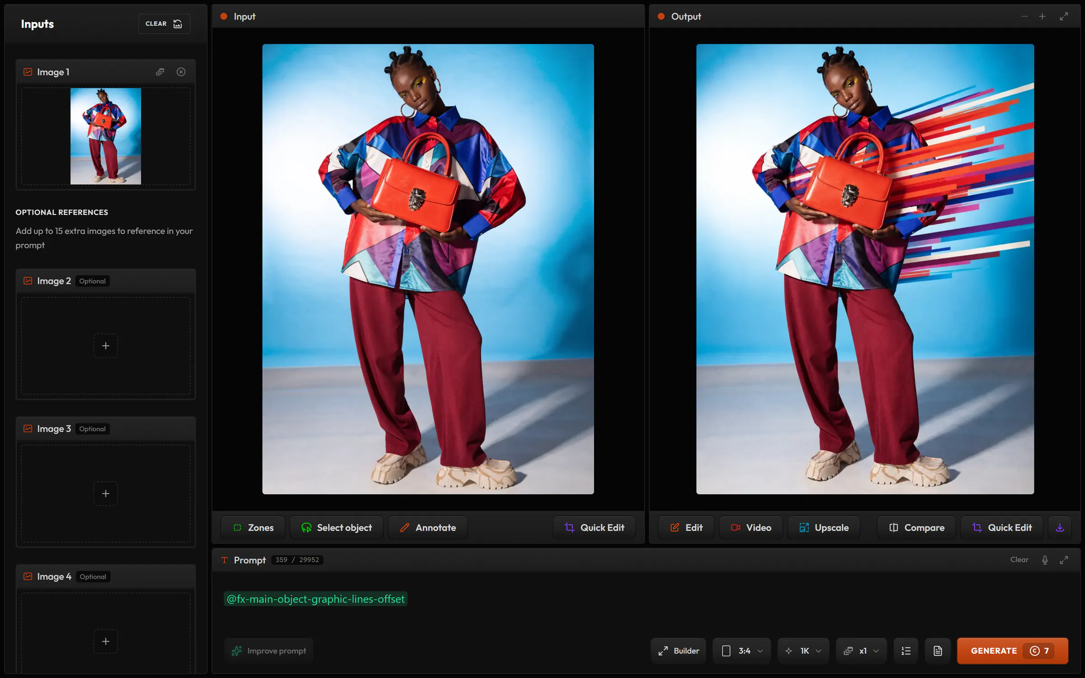Select the Image 1 model thumbnail
This screenshot has width=1085, height=678.
[x=106, y=136]
